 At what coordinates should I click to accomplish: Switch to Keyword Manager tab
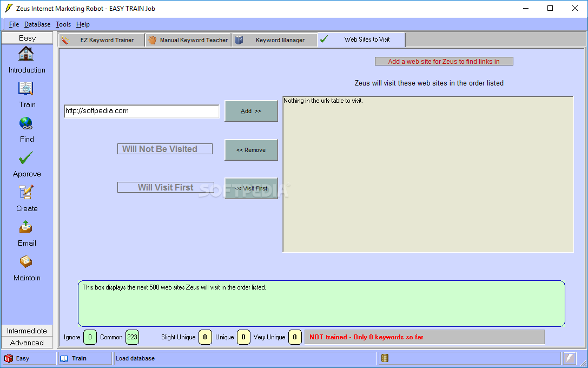[x=274, y=40]
